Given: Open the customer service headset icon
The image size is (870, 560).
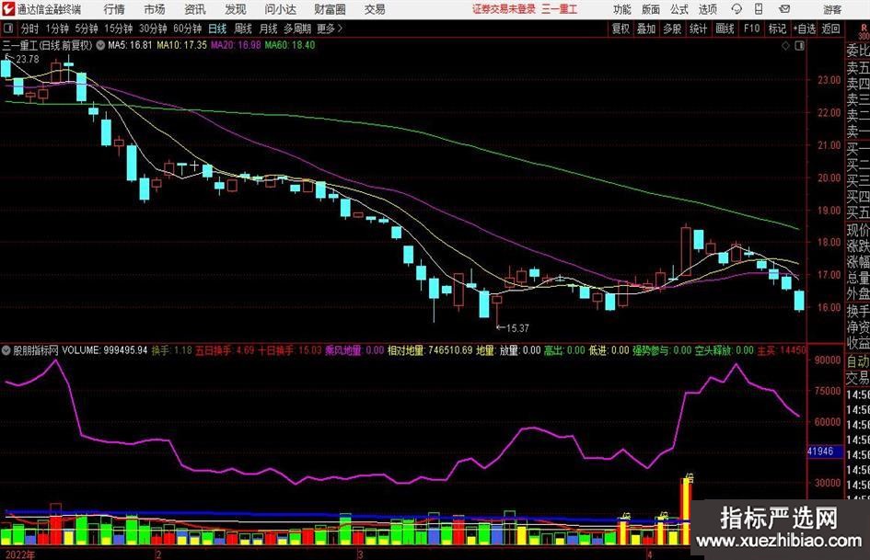Looking at the screenshot, I should pyautogui.click(x=737, y=9).
